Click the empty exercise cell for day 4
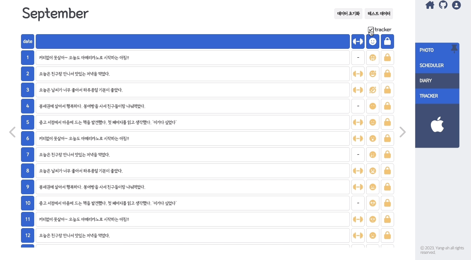This screenshot has height=260, width=471. point(358,106)
